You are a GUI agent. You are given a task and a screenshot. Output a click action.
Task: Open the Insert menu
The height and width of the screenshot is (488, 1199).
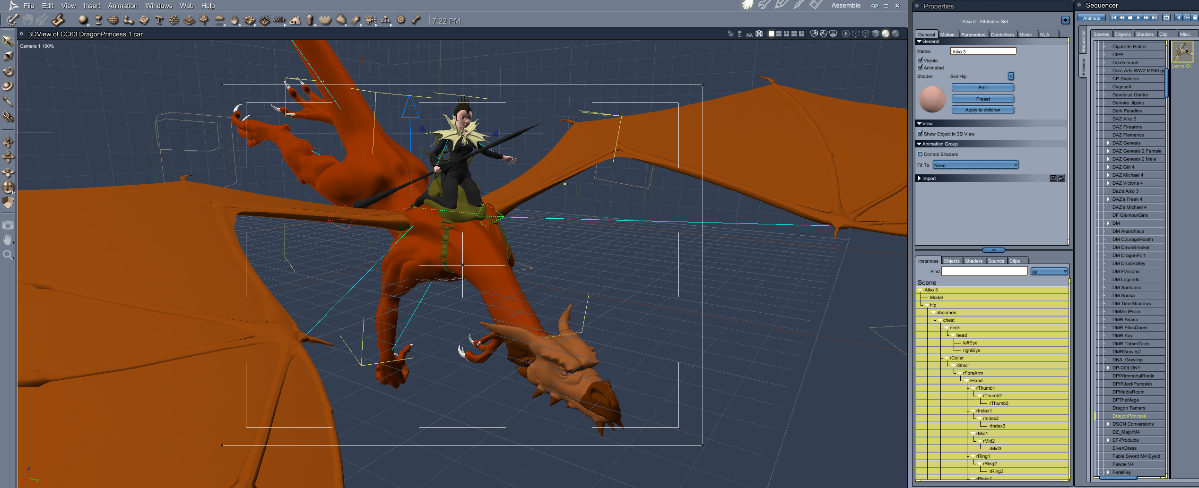click(92, 6)
